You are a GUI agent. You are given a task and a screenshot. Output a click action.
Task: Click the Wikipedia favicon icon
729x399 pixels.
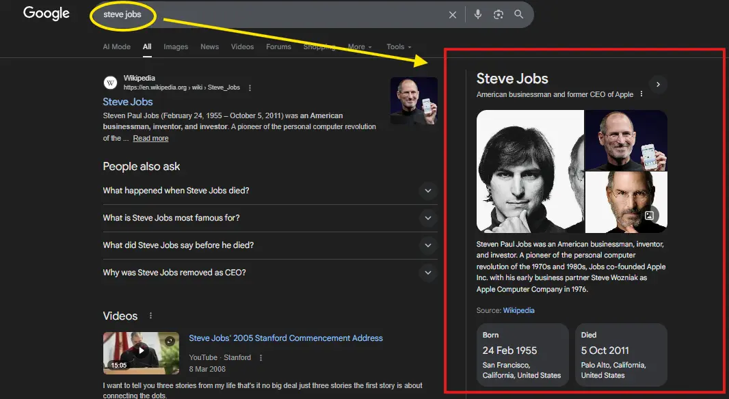pyautogui.click(x=110, y=83)
